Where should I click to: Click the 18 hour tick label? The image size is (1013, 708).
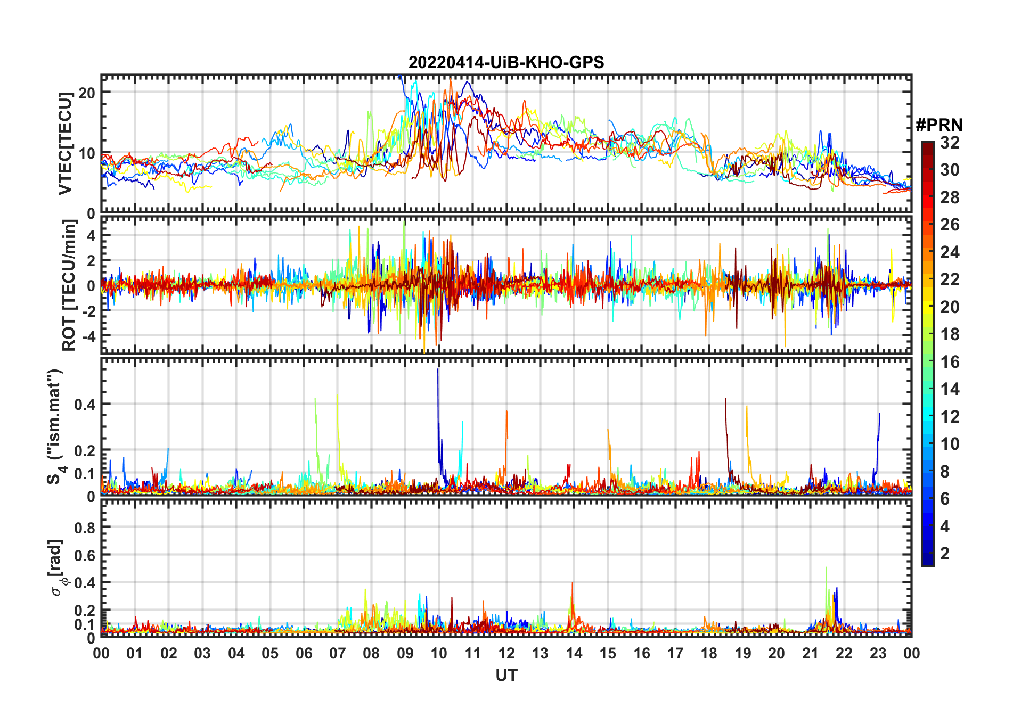[709, 653]
